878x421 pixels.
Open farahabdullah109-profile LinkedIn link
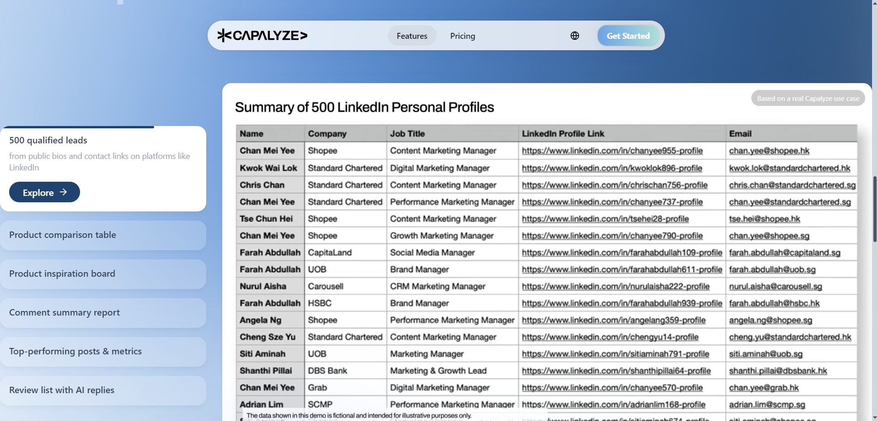(622, 253)
